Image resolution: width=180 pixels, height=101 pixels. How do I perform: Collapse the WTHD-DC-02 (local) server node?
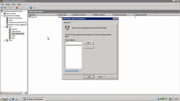2,16
